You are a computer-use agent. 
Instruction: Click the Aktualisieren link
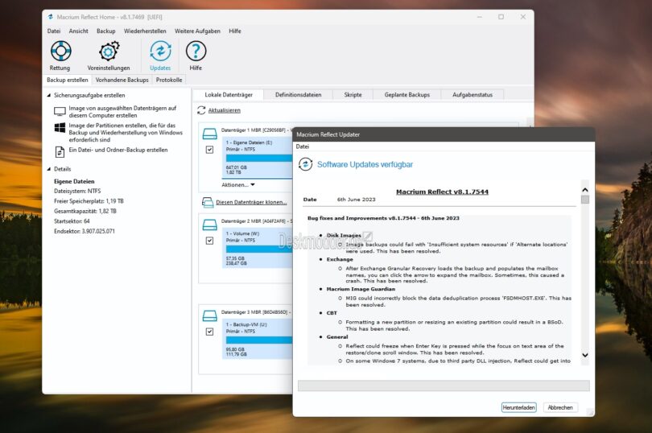[x=224, y=110]
